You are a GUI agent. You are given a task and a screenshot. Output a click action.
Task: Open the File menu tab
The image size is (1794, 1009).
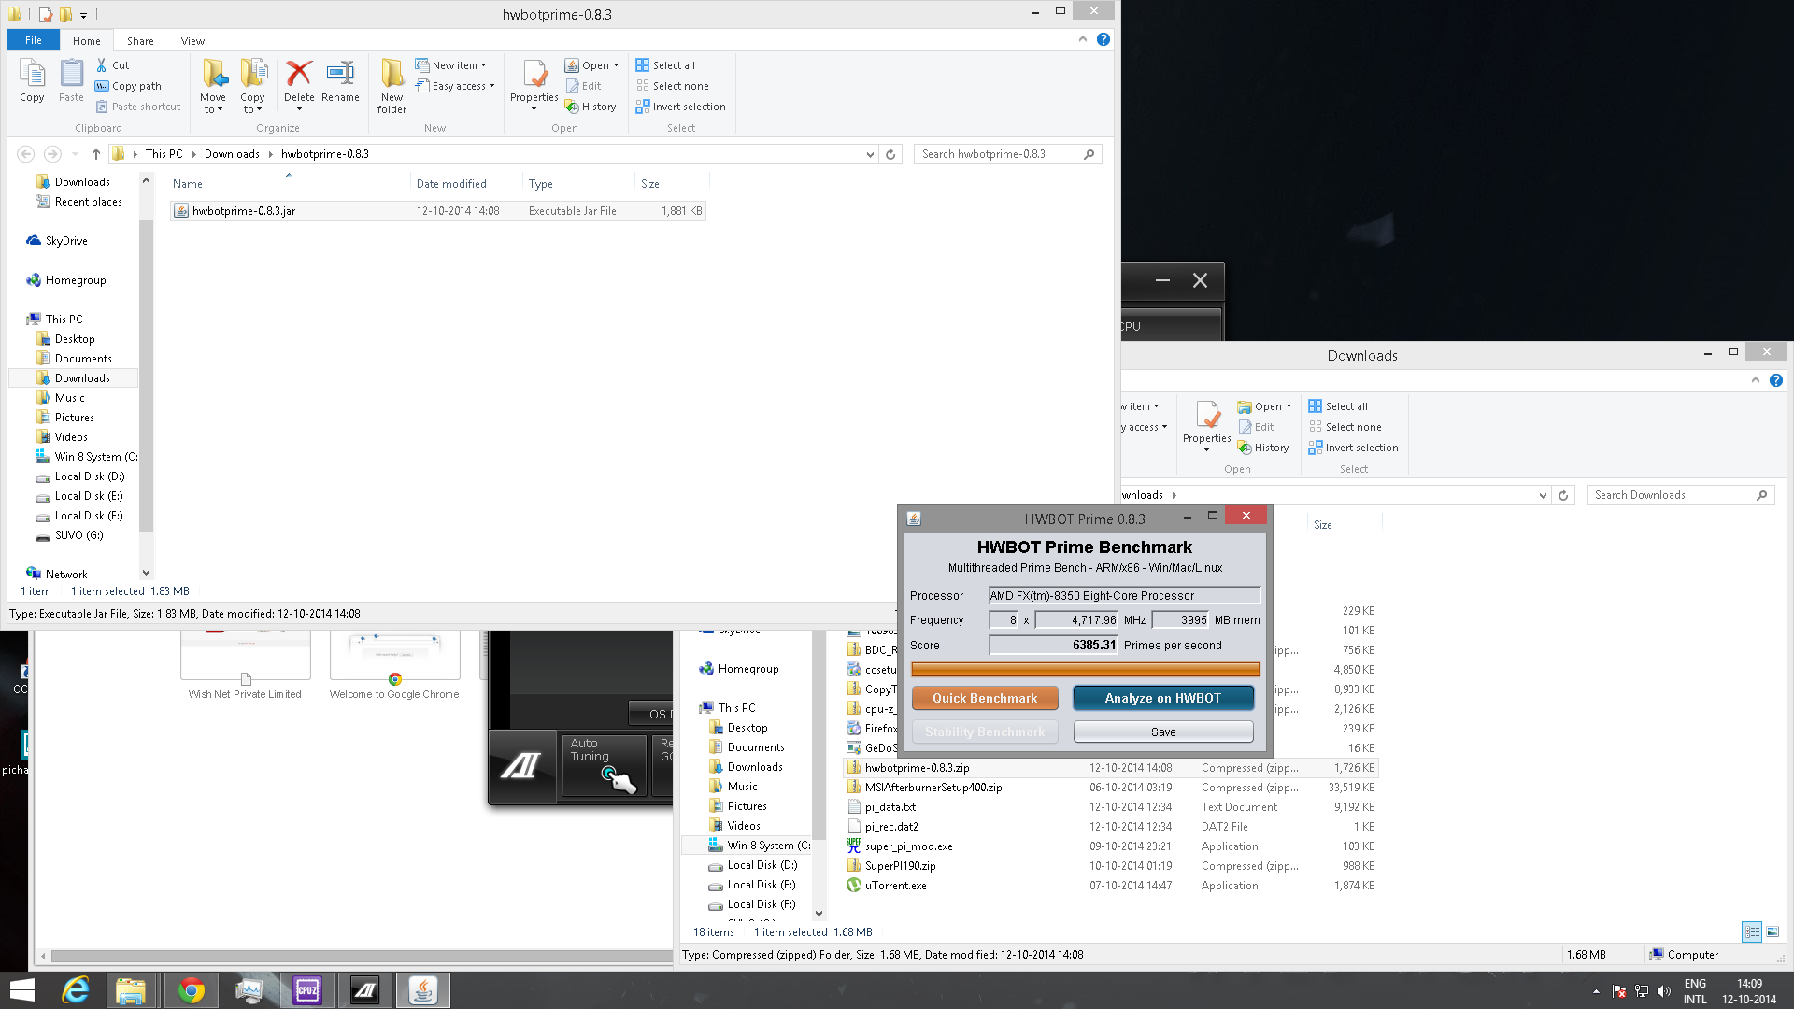pyautogui.click(x=34, y=40)
